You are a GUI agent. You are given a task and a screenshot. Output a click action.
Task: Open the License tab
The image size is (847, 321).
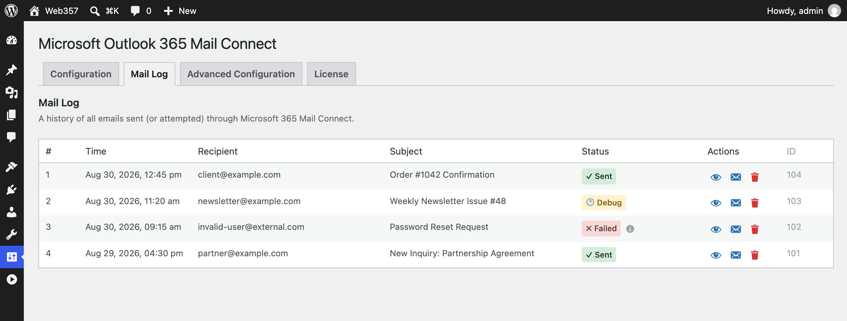tap(332, 74)
